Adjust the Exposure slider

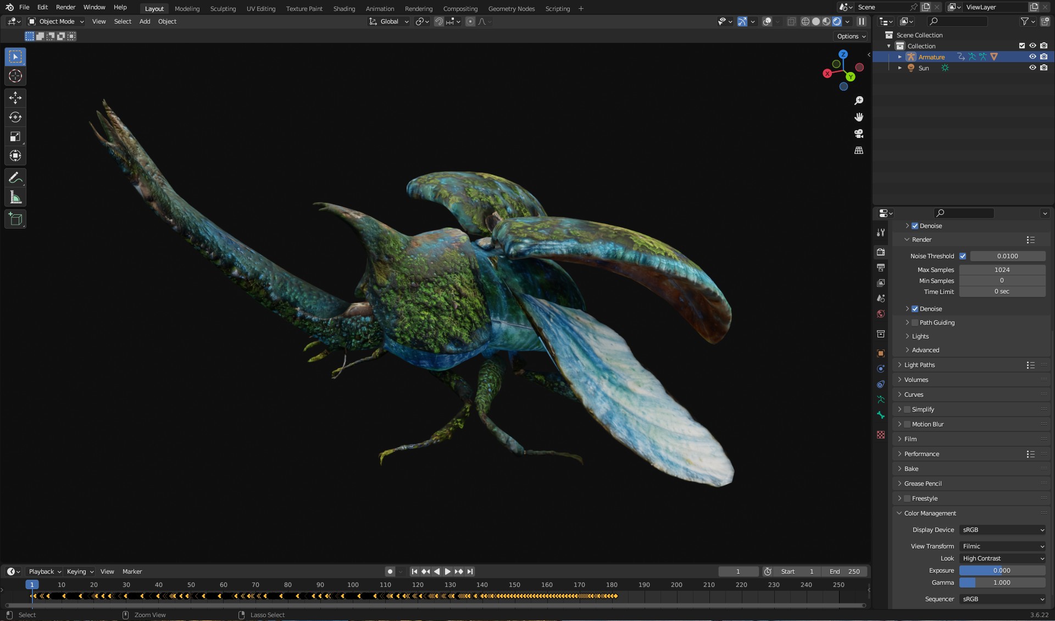pyautogui.click(x=1002, y=570)
